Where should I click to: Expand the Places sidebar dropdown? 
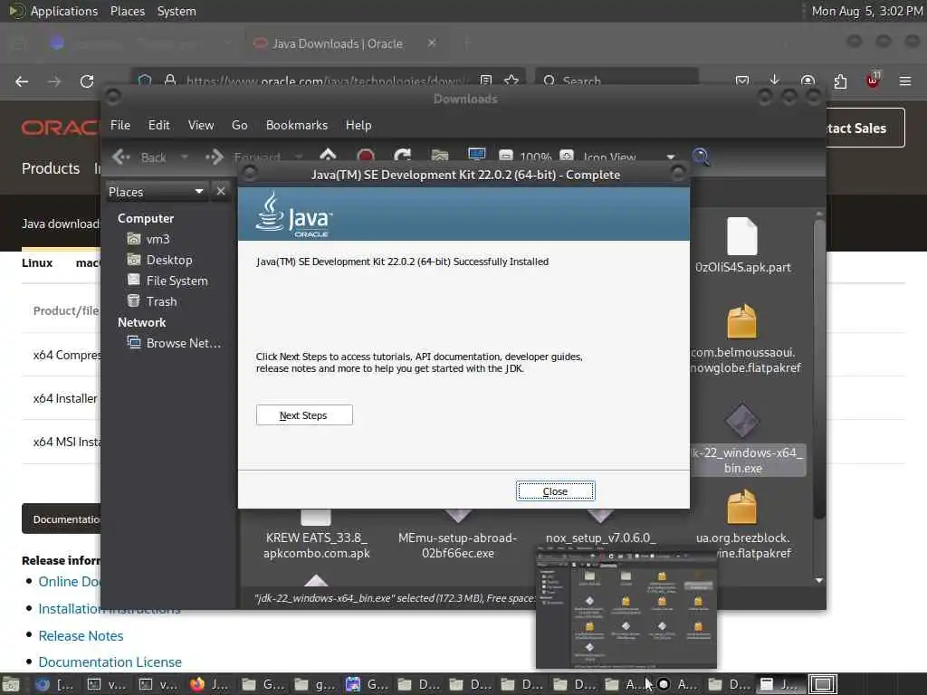click(x=157, y=192)
